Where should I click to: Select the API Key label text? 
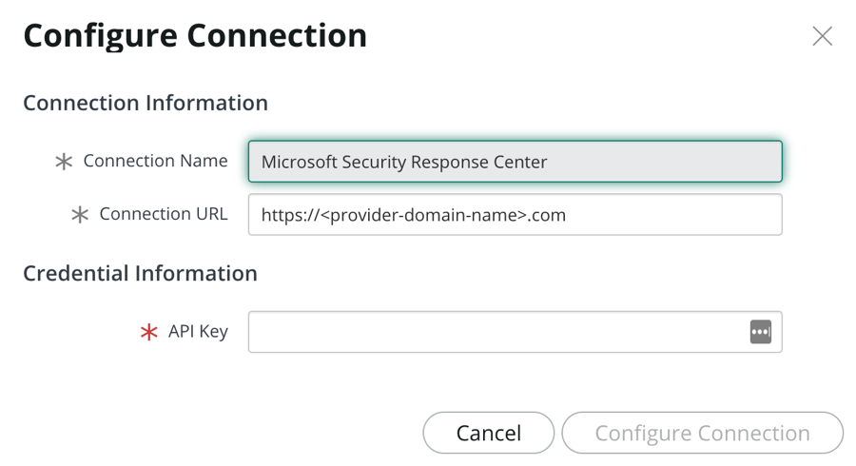(198, 331)
